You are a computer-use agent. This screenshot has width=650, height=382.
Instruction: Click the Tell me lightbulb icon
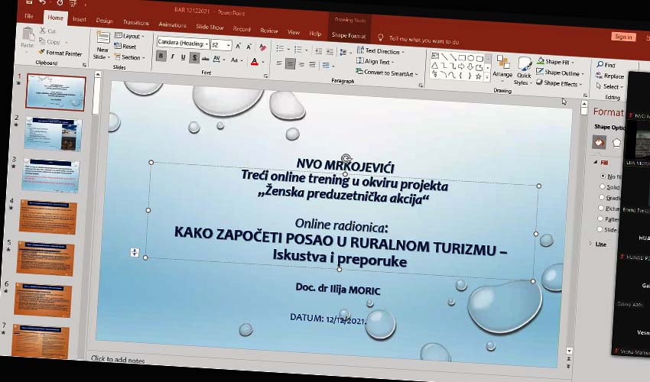(381, 37)
